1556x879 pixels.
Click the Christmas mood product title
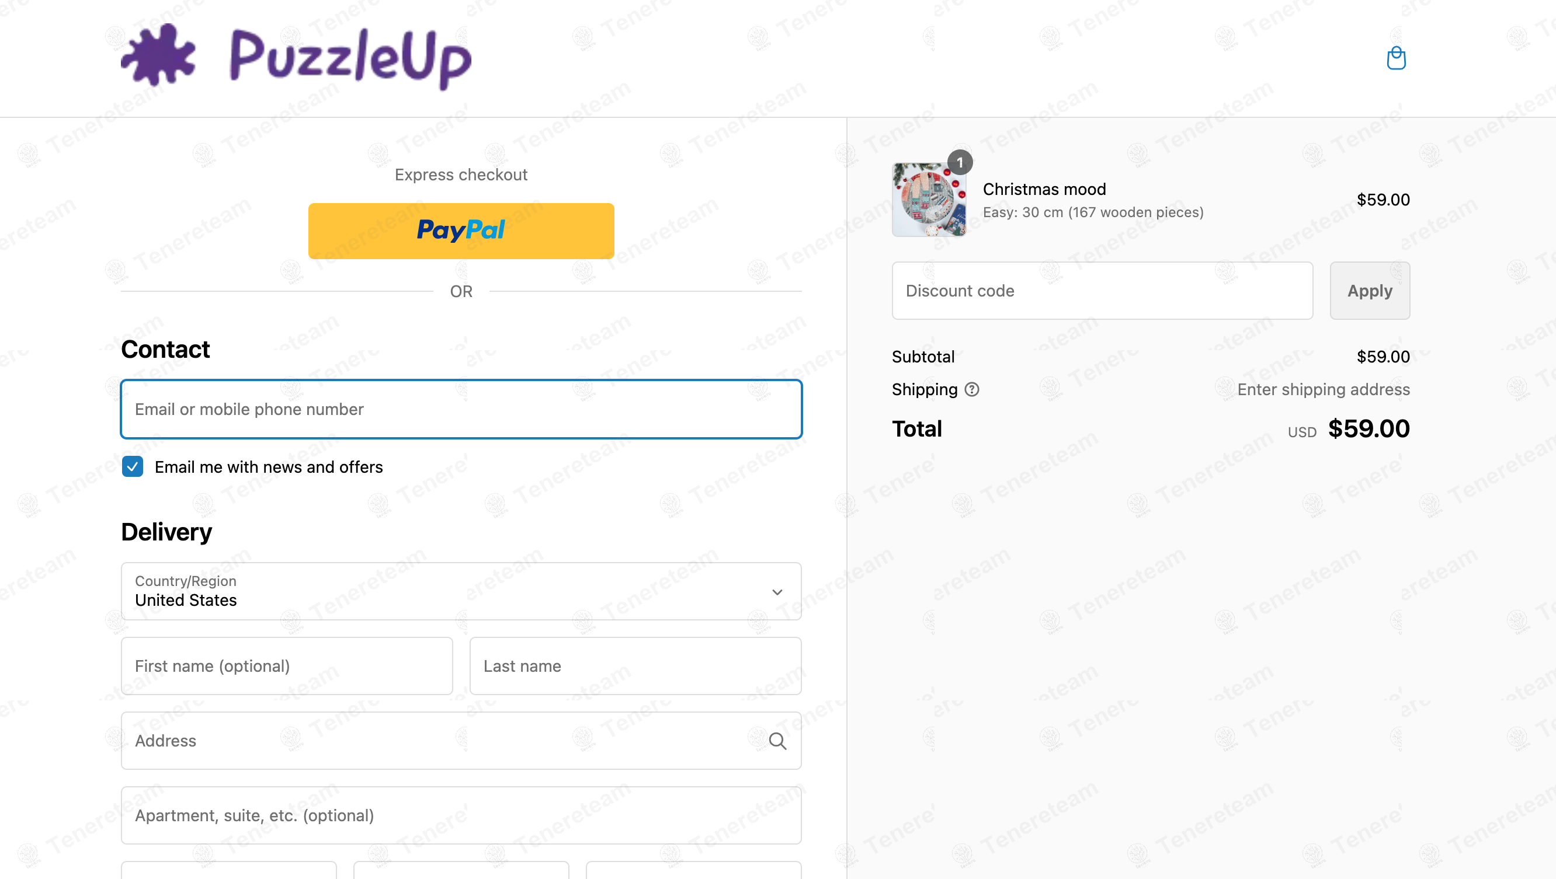(1044, 189)
